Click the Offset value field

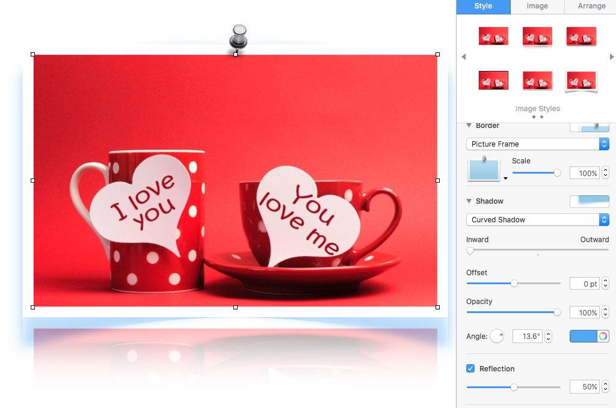point(584,284)
